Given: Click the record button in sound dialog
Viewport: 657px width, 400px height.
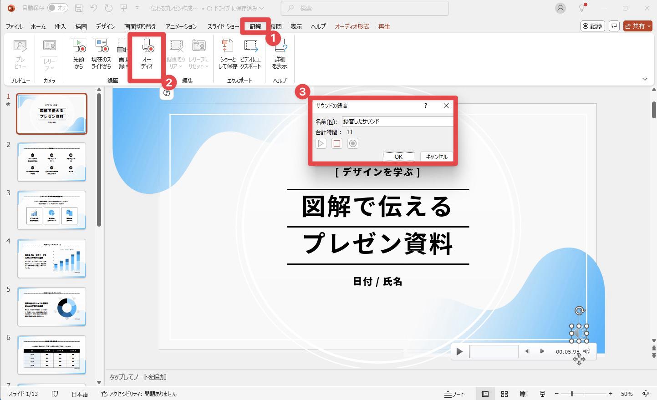Looking at the screenshot, I should click(353, 143).
